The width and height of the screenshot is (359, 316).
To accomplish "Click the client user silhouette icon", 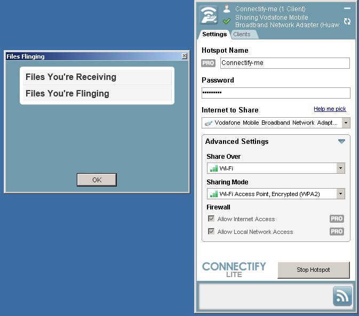I will [227, 9].
